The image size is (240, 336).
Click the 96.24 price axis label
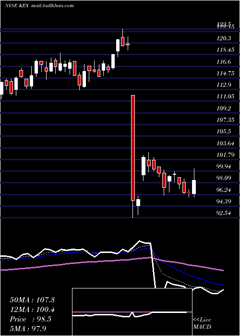[224, 190]
